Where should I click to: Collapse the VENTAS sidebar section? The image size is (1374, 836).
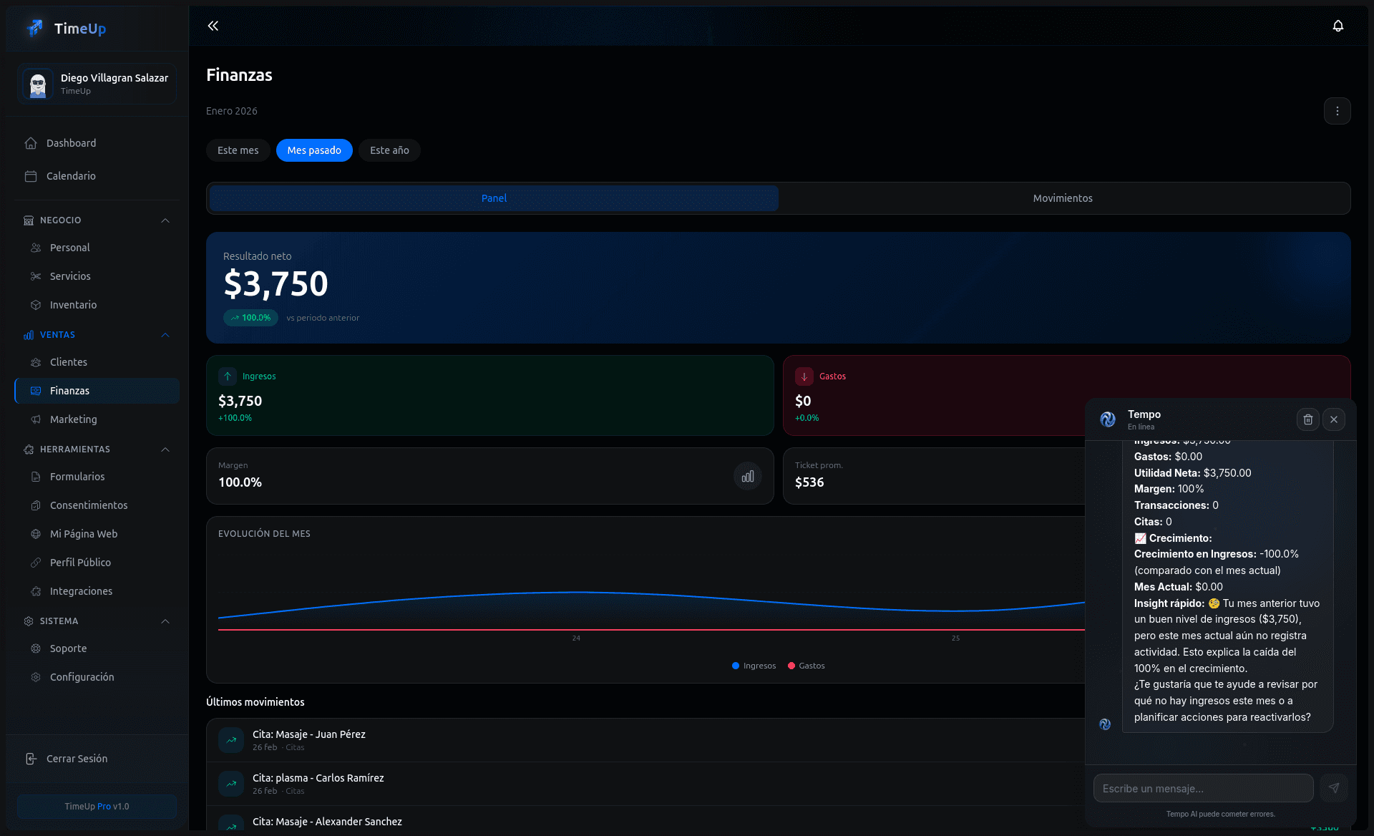(x=165, y=335)
